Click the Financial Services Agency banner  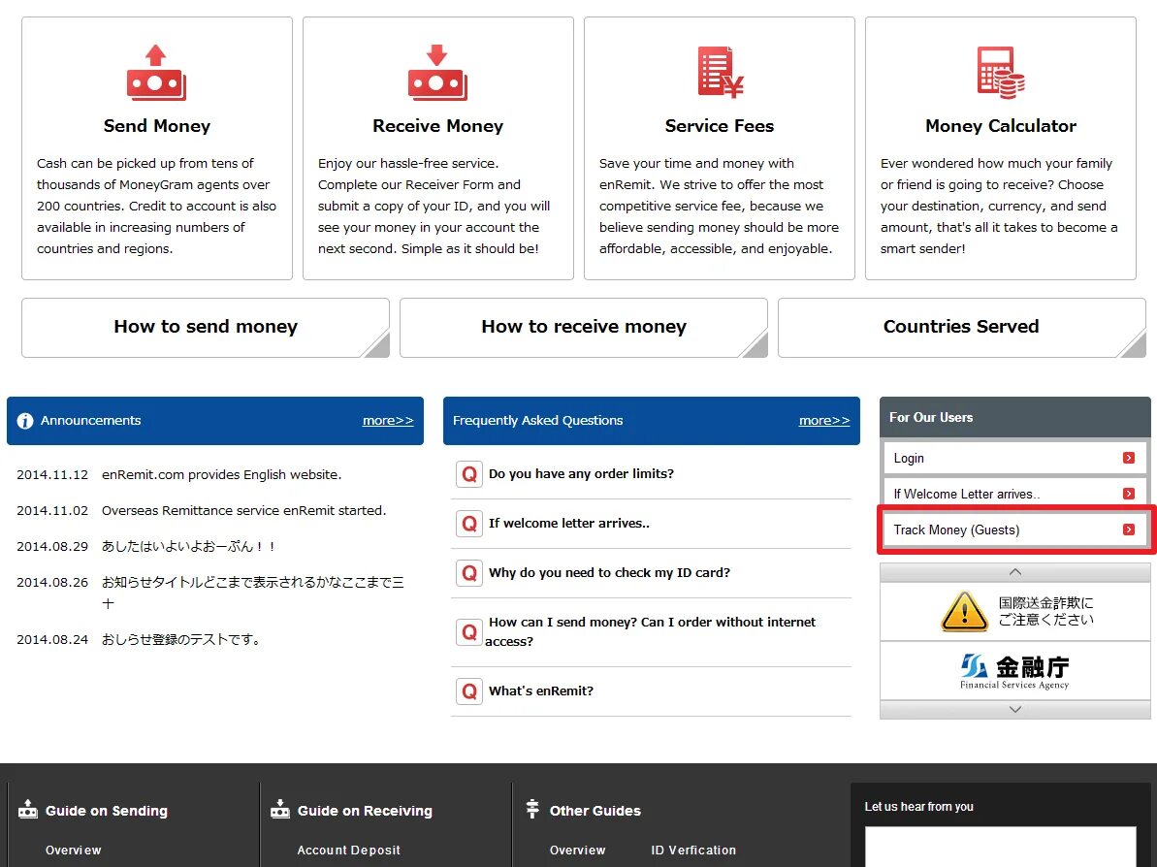1014,671
